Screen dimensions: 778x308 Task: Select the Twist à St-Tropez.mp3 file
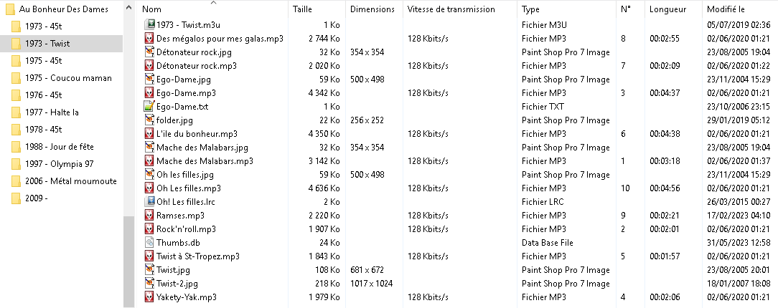pyautogui.click(x=198, y=256)
